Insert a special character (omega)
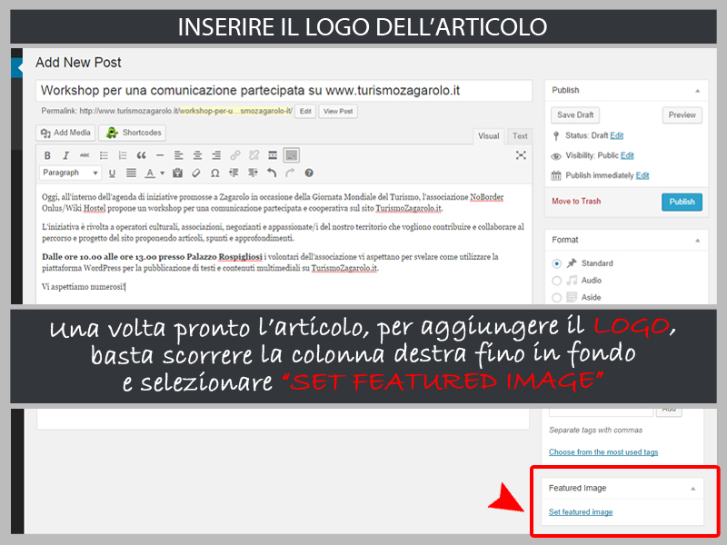This screenshot has height=545, width=727. (214, 173)
